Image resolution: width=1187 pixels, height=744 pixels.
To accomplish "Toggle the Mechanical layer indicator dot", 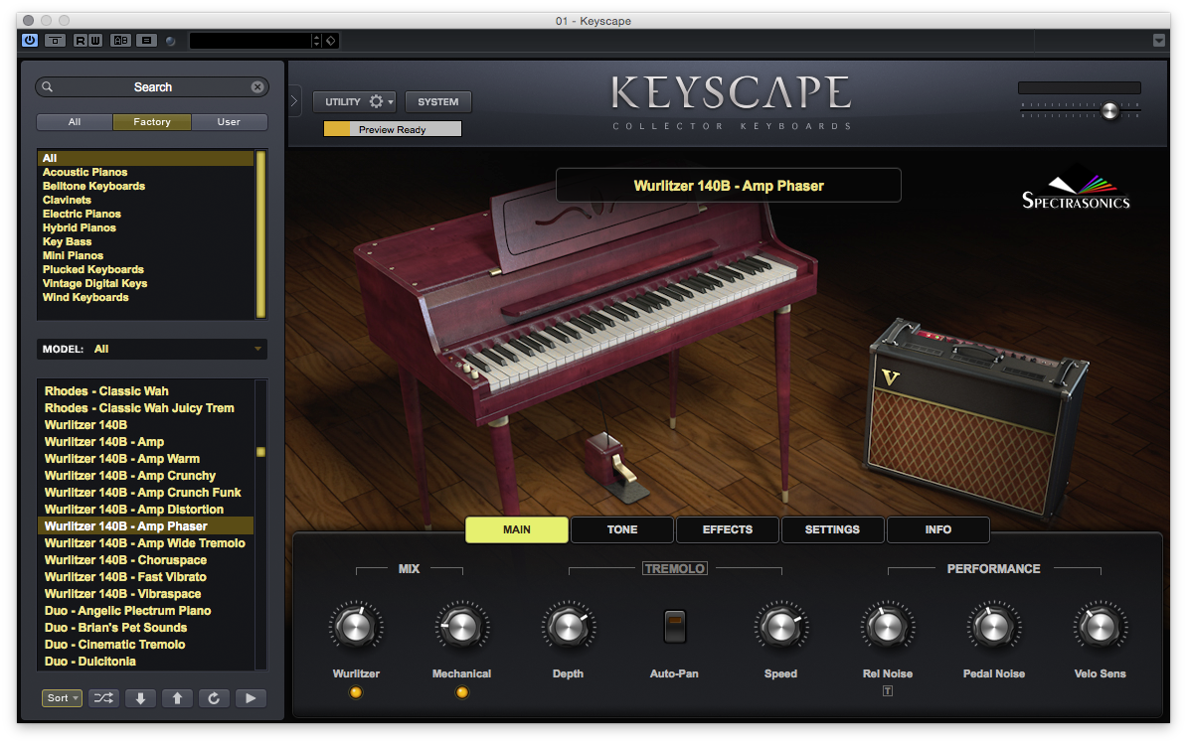I will click(462, 692).
